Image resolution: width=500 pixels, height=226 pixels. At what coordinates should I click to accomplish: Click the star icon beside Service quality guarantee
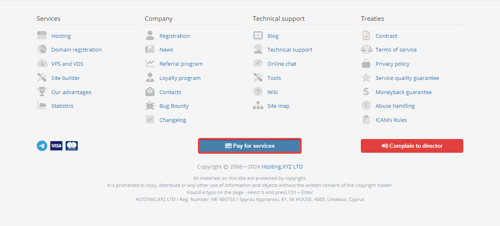coord(366,78)
